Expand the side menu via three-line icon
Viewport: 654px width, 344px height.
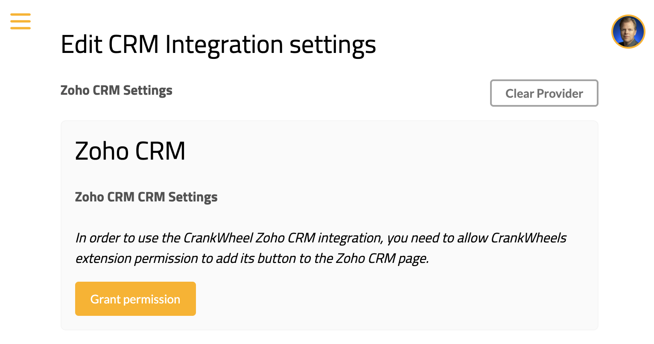click(x=20, y=21)
